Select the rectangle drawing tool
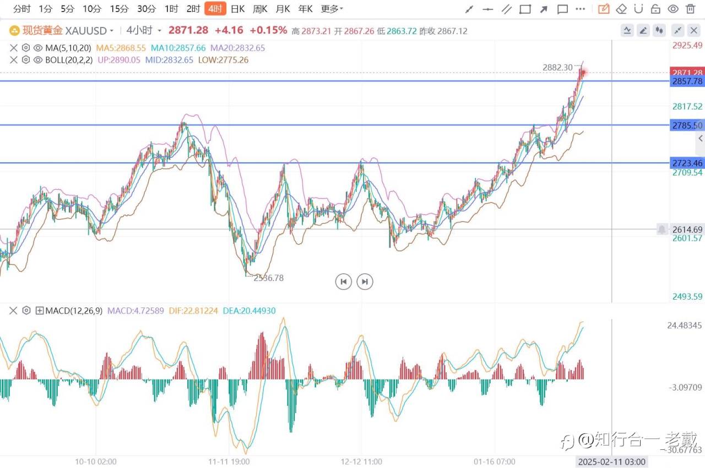Image resolution: width=705 pixels, height=468 pixels. point(525,9)
